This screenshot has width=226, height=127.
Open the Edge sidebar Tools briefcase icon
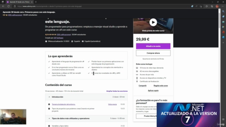coord(223,22)
